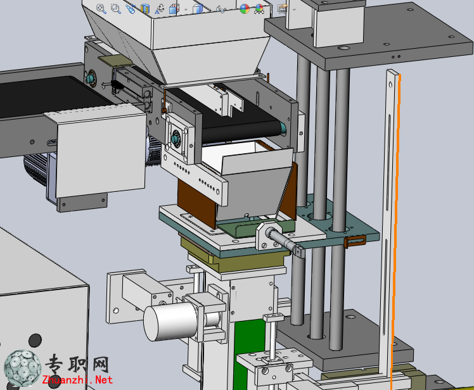Click the Hide/Show Items glasses icon
Image resolution: width=474 pixels, height=390 pixels.
pyautogui.click(x=221, y=9)
